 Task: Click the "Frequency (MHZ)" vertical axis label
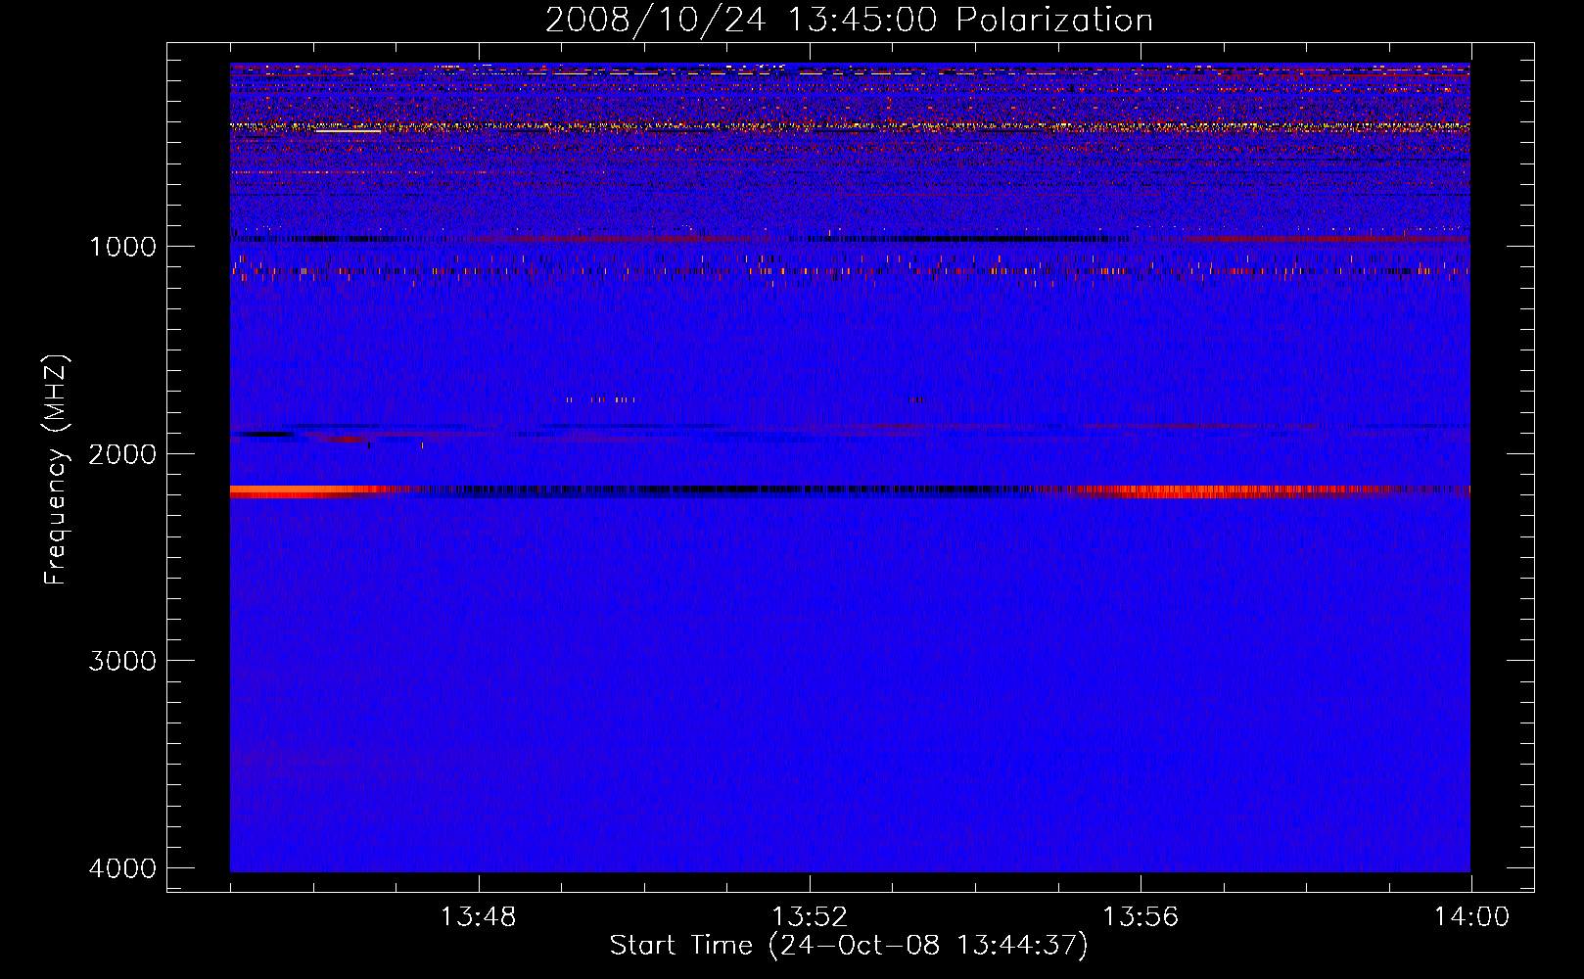coord(56,470)
